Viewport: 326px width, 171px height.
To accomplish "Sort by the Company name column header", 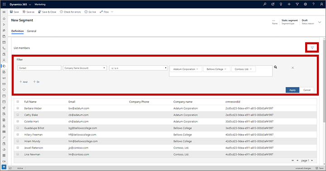I will click(x=183, y=102).
